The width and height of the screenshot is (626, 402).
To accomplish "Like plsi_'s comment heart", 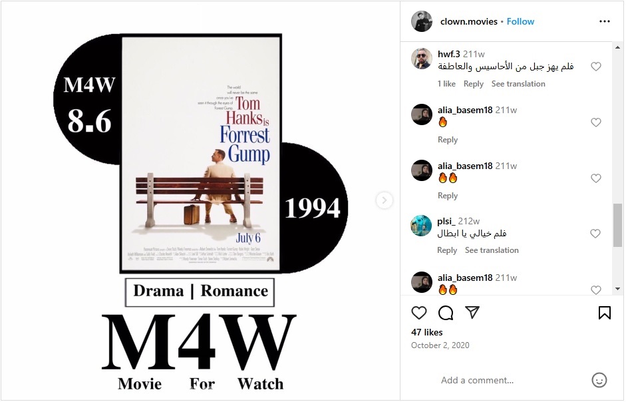I will coord(595,234).
